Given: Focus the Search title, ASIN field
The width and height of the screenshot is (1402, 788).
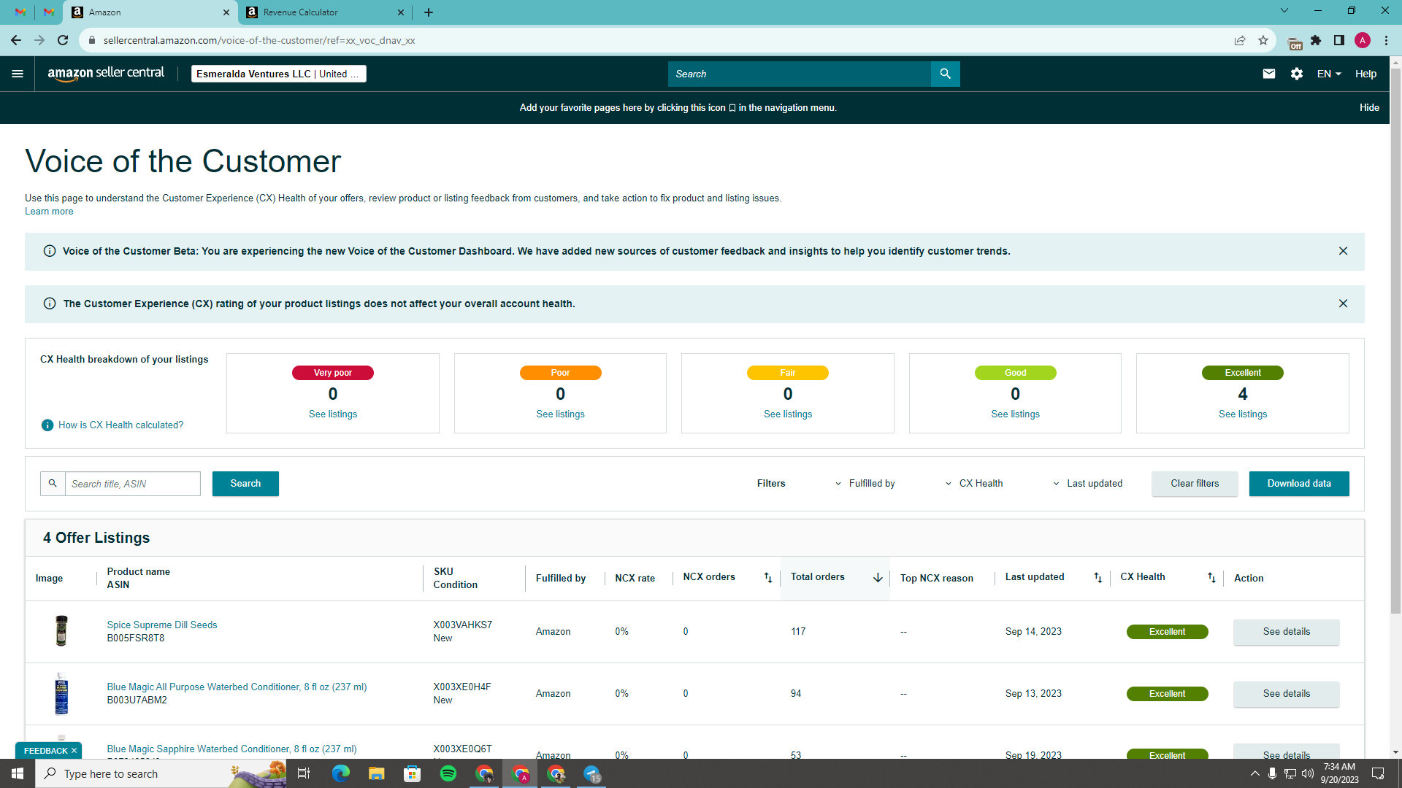Looking at the screenshot, I should click(x=133, y=484).
